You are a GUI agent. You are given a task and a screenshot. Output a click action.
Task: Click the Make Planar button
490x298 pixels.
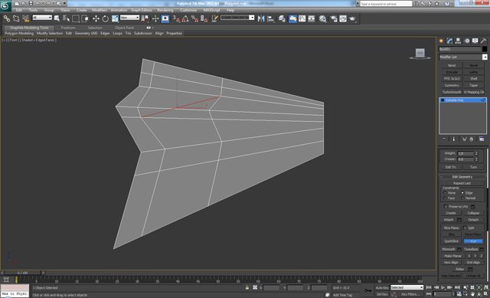coord(452,256)
